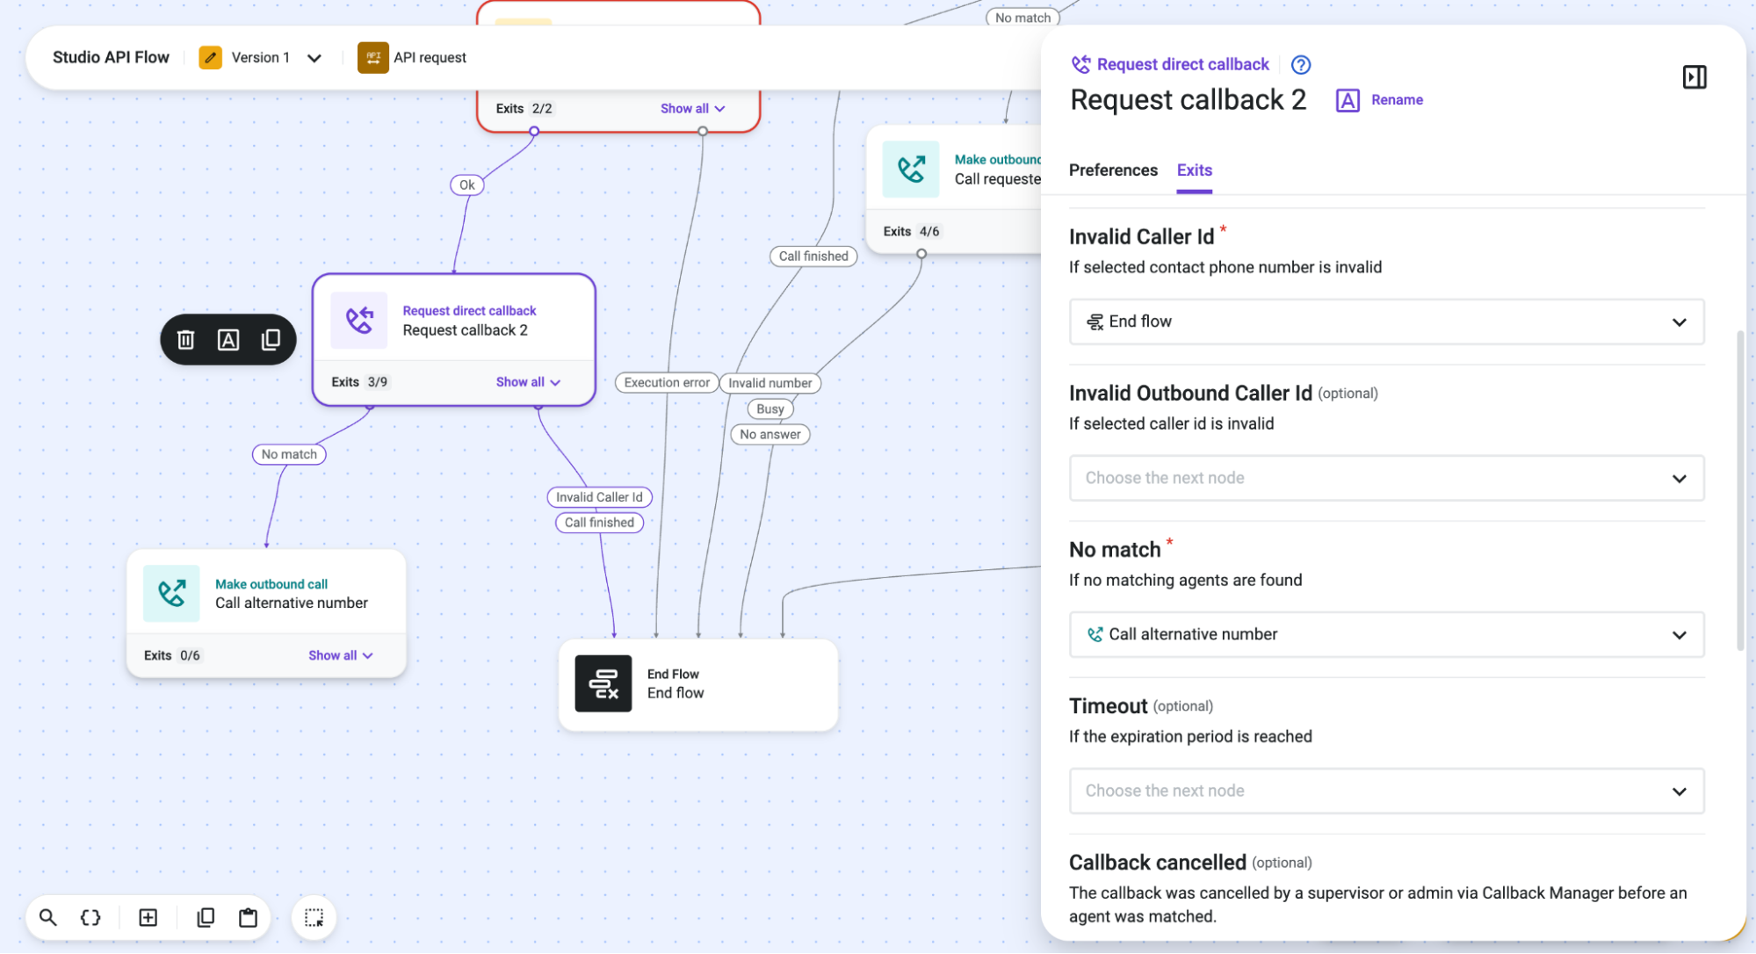The width and height of the screenshot is (1756, 954).
Task: Click the Exits 3/9 counter text
Action: pos(358,382)
